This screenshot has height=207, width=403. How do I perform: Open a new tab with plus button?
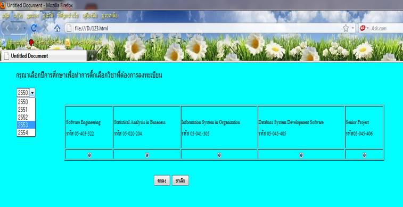pos(93,56)
